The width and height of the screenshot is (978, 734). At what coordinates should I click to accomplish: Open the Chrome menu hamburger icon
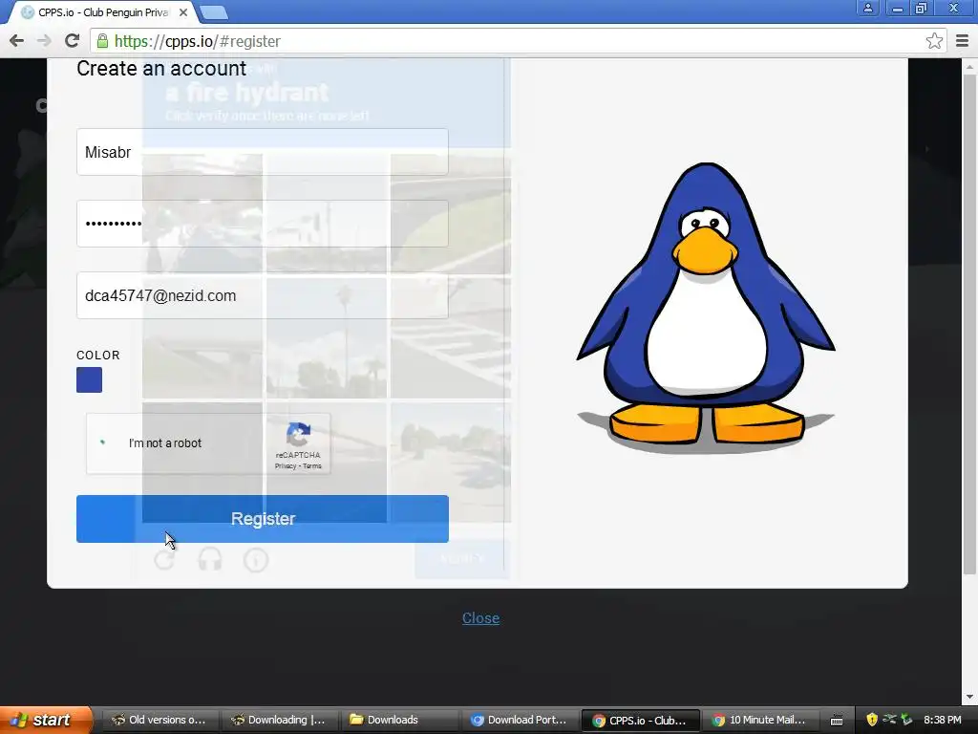coord(963,41)
